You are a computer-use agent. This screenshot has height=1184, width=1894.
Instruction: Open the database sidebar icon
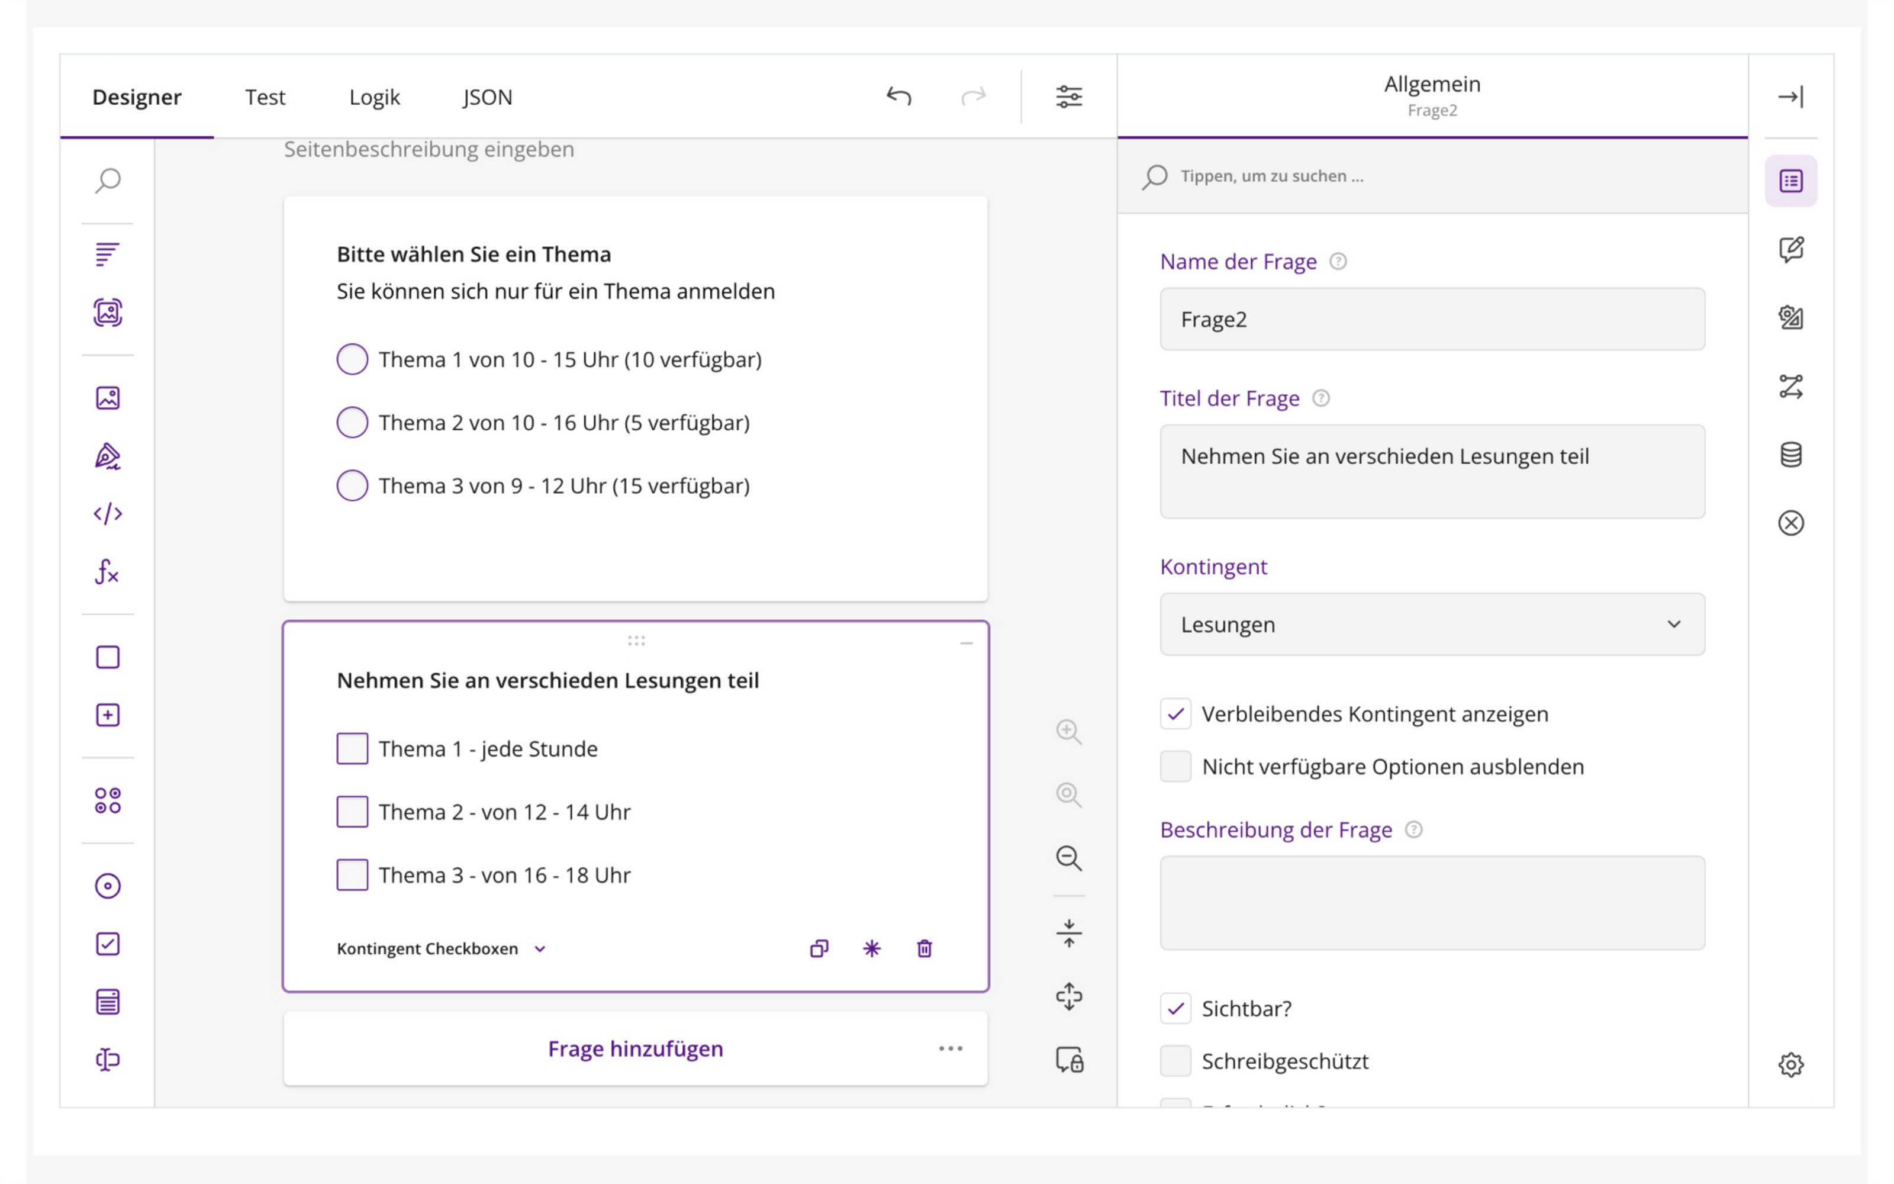[x=1790, y=454]
